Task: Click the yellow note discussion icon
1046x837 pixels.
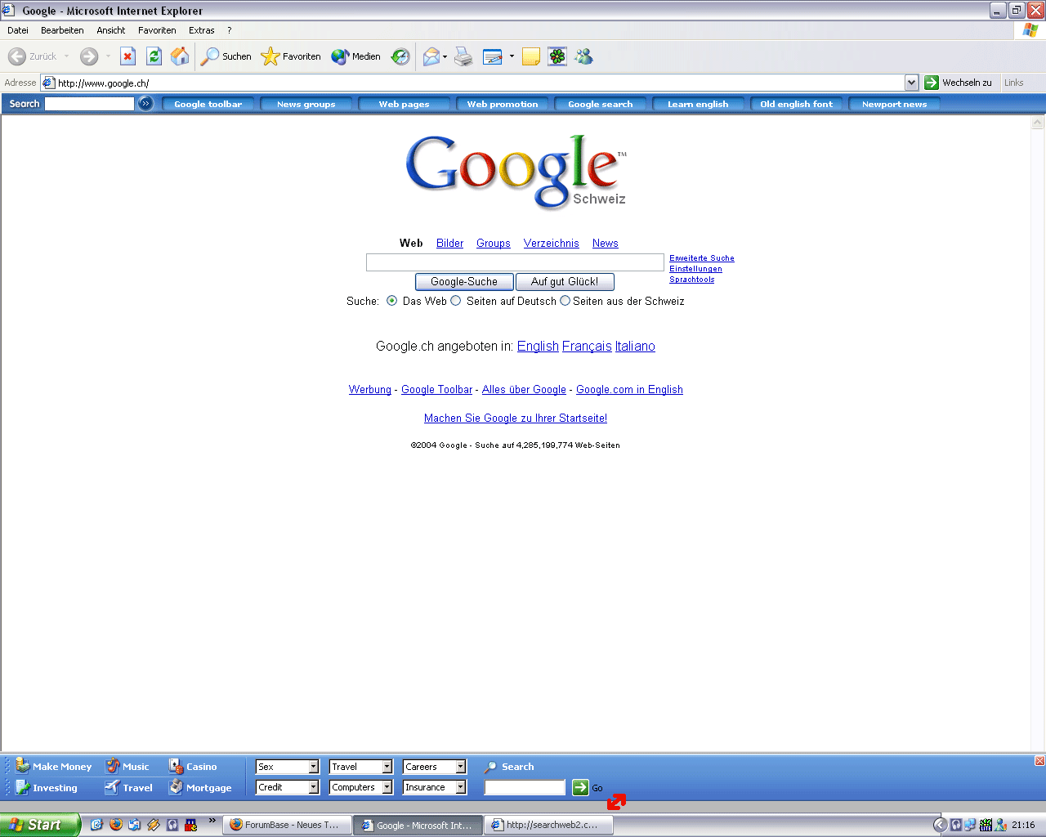Action: point(531,56)
